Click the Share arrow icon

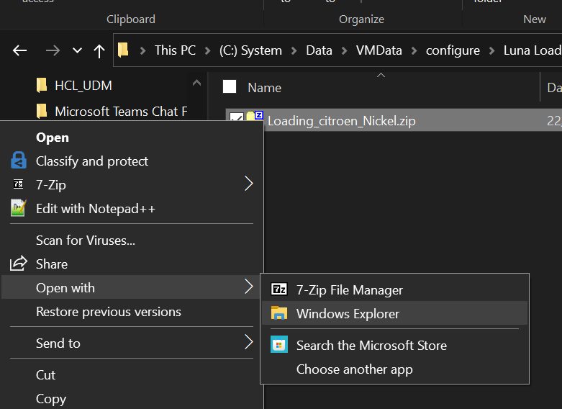pos(18,263)
